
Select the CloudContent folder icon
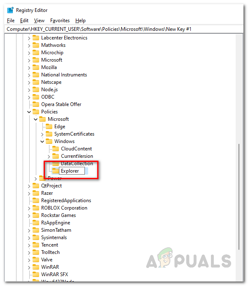coord(56,149)
